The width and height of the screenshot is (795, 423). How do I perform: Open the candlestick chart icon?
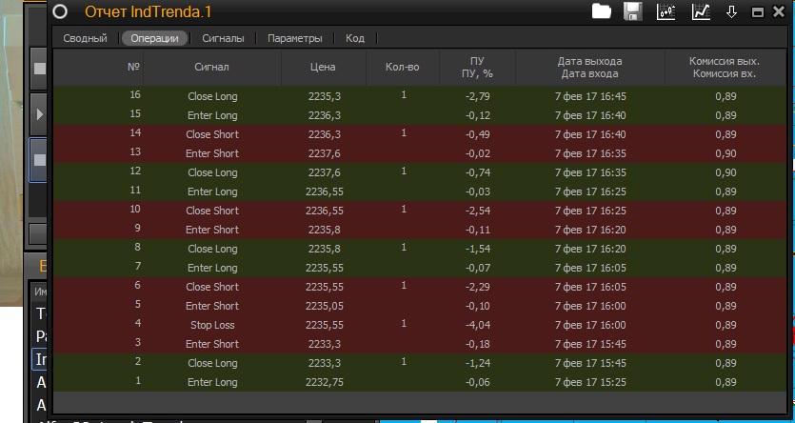tap(666, 11)
